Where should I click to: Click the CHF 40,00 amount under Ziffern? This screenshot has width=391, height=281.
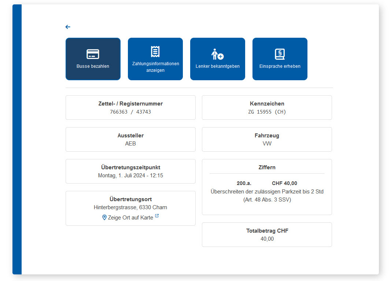[284, 183]
